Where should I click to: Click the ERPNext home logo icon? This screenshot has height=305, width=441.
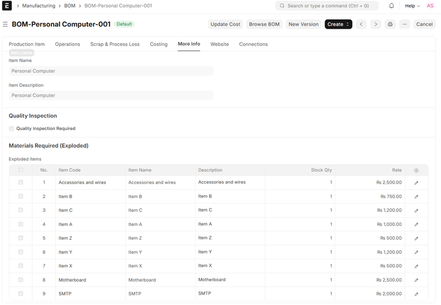[x=7, y=6]
